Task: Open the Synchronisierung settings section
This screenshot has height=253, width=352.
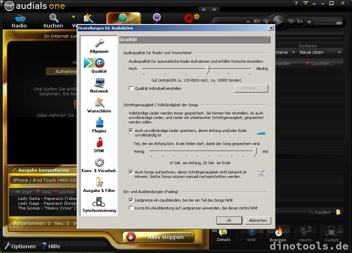Action: click(x=99, y=205)
